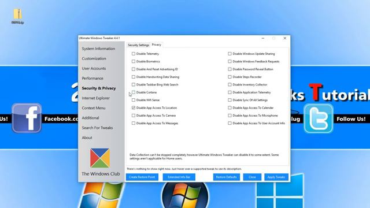This screenshot has width=370, height=208.
Task: Enable Disable Windows Feedback Requests
Action: click(230, 61)
